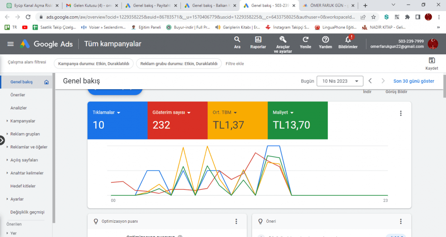
Task: Click the Yenile refresh icon
Action: pyautogui.click(x=306, y=39)
